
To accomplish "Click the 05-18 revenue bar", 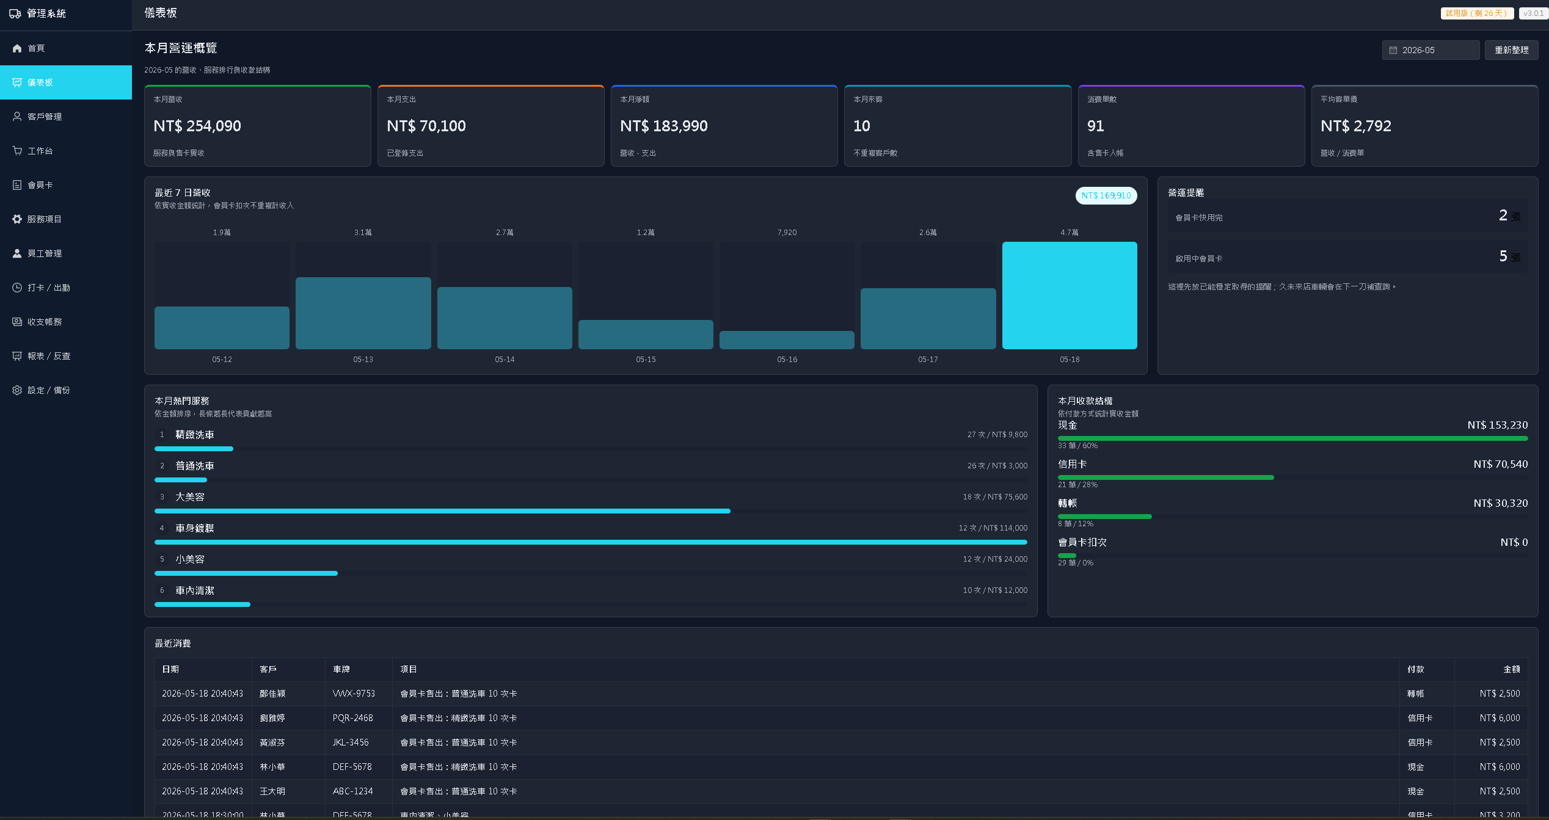I will [x=1070, y=296].
